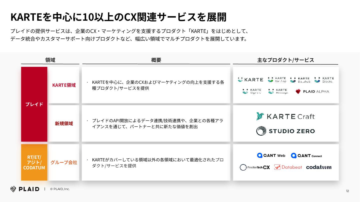Select the KARTE領域 cell
The image size is (360, 202).
pos(64,85)
